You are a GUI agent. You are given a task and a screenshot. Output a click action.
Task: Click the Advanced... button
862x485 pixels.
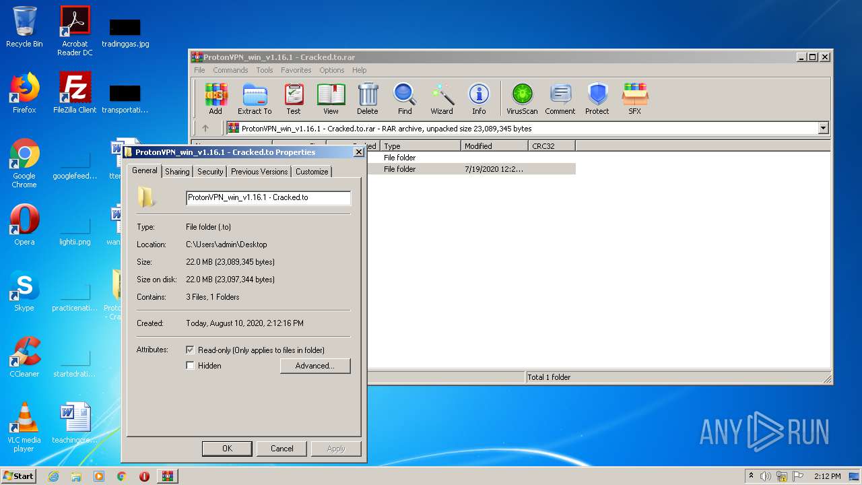(315, 366)
